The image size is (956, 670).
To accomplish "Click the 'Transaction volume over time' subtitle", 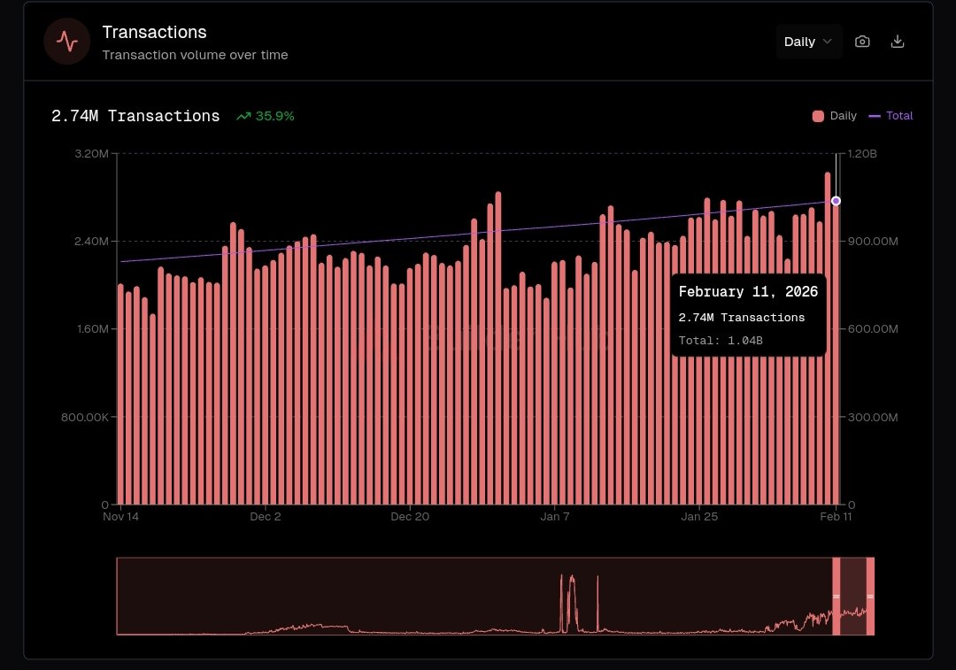I will coord(195,55).
